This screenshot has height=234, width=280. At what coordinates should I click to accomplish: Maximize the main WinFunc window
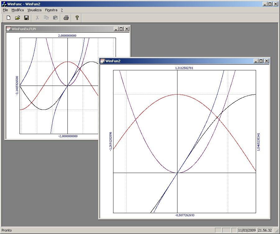270,4
